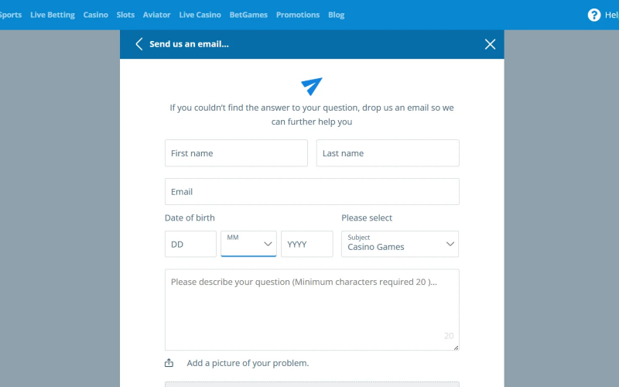
Task: Select Live Casino in navigation bar
Action: tap(200, 15)
